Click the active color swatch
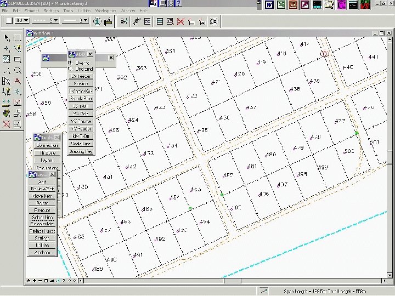The image size is (395, 296). (9, 21)
